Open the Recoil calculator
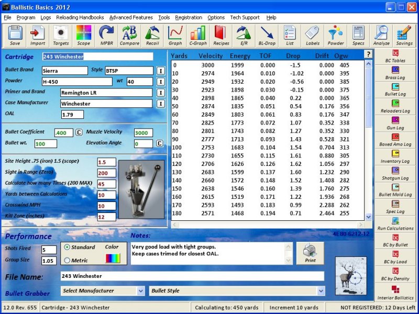This screenshot has height=314, width=419. 152,36
